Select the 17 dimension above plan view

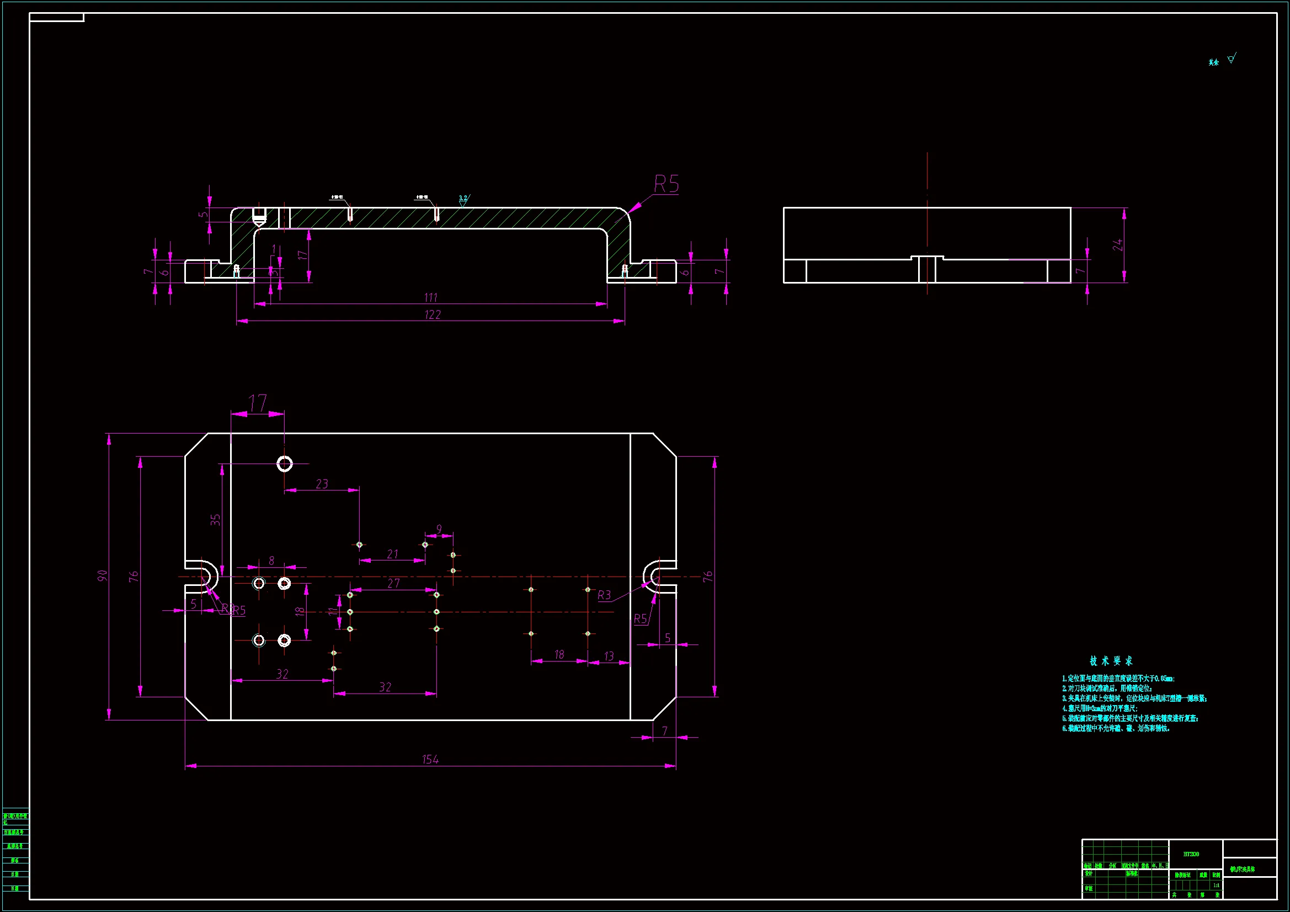(x=258, y=403)
